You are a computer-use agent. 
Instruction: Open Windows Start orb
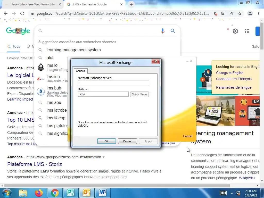click(6, 193)
